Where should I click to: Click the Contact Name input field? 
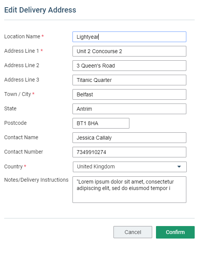point(129,138)
